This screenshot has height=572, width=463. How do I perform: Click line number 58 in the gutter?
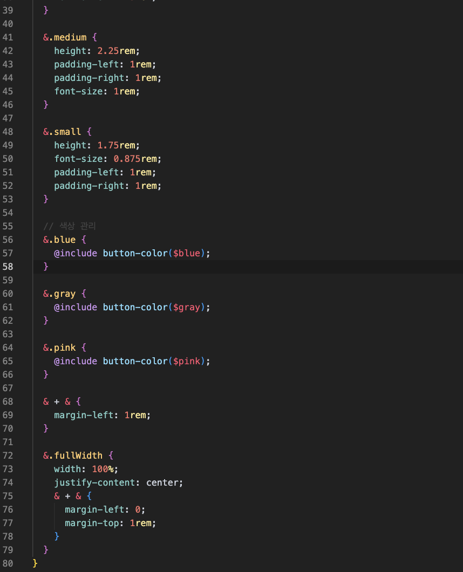(x=8, y=267)
